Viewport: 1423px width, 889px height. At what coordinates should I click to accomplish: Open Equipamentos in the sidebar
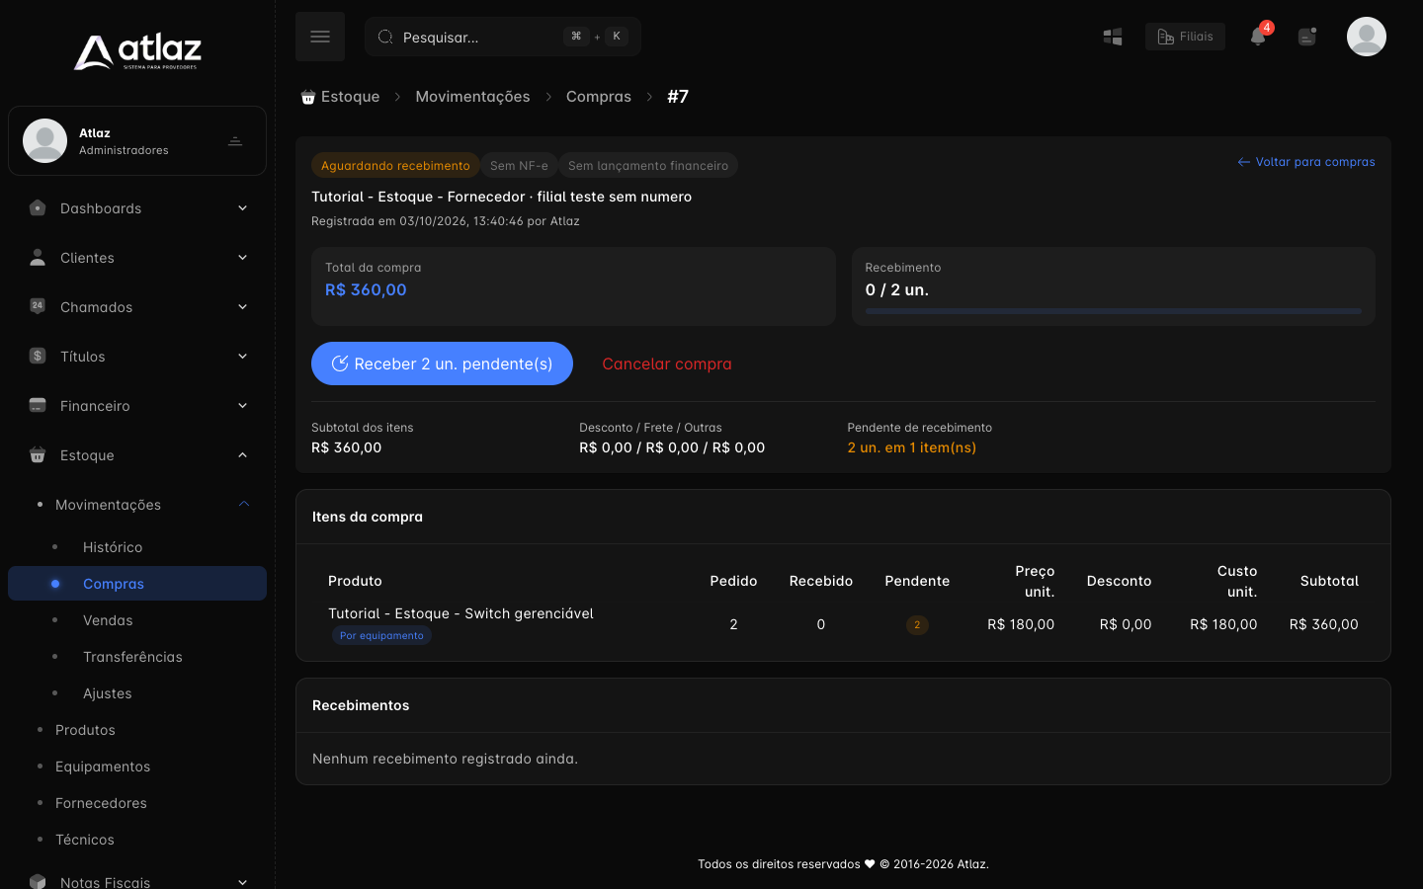103,767
